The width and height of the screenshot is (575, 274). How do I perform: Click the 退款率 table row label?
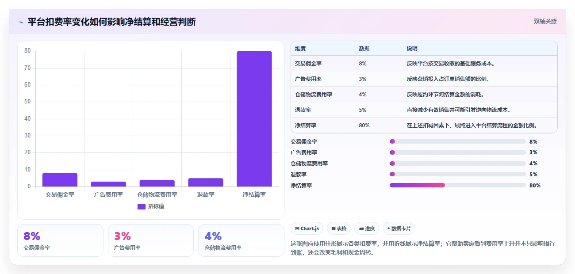click(x=303, y=110)
